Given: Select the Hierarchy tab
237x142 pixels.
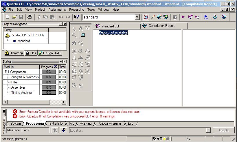Looking at the screenshot, I should 14,53.
